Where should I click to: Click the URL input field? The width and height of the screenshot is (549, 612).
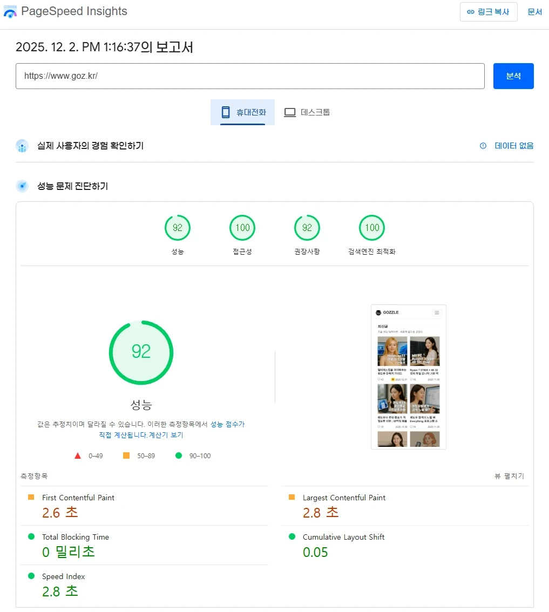click(250, 76)
